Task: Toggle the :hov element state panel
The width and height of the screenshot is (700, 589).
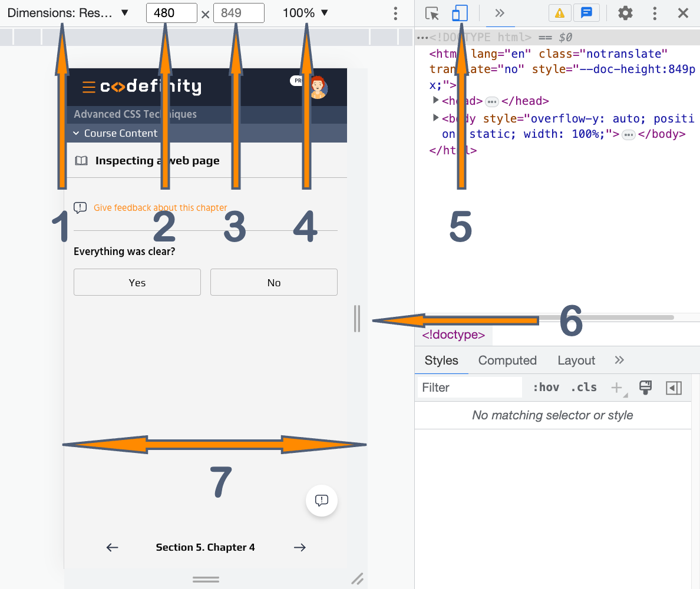Action: 546,388
